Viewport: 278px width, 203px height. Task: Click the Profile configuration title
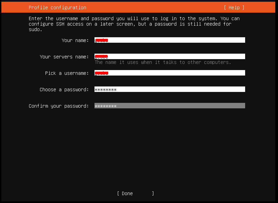57,8
